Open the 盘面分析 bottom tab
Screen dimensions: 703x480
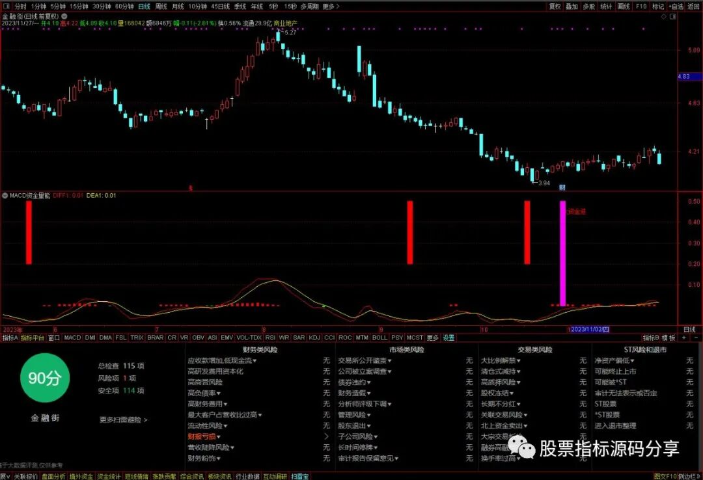tap(53, 476)
